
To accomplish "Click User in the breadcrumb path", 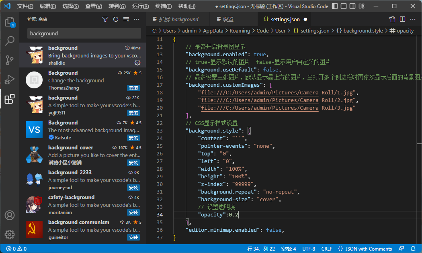I will click(x=280, y=31).
